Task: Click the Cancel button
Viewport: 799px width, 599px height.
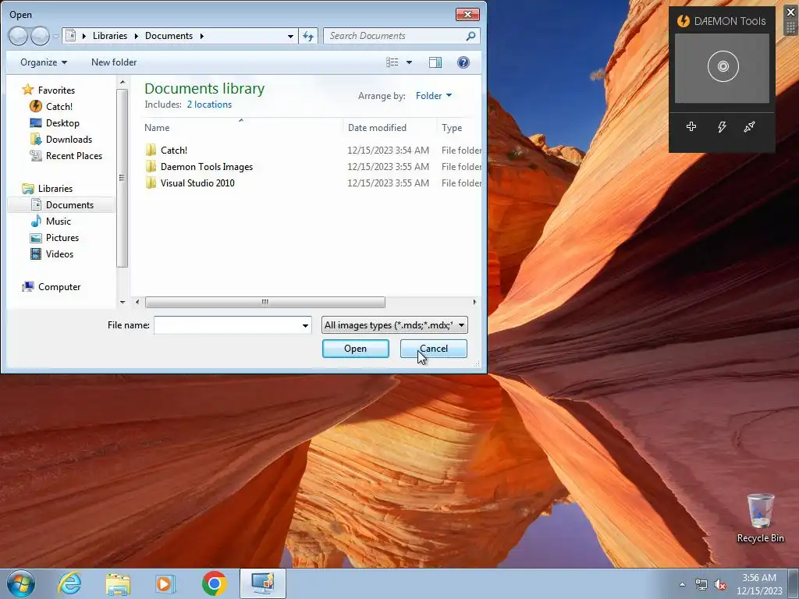Action: tap(434, 349)
